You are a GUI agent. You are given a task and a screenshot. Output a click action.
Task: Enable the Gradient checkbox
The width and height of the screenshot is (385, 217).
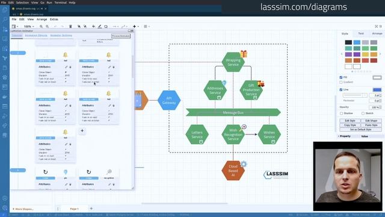point(341,82)
